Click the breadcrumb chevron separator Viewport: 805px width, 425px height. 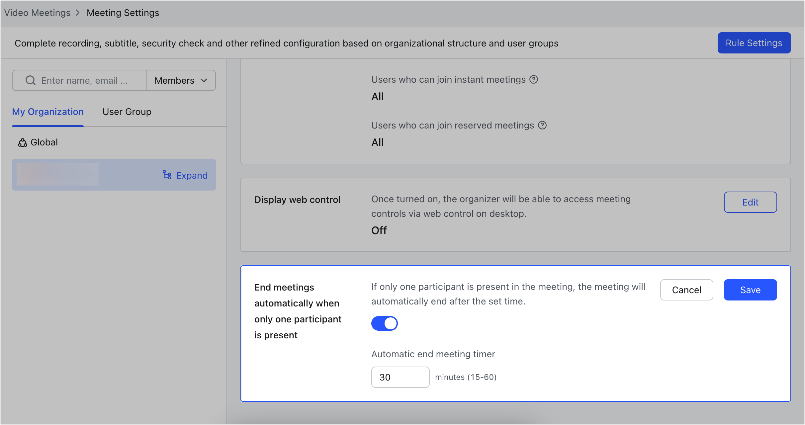(x=78, y=13)
